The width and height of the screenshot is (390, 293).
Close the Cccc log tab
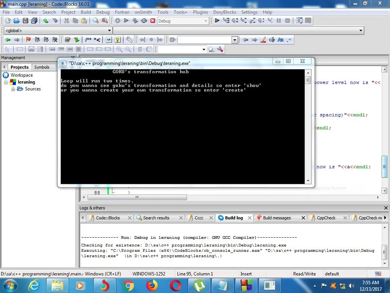[x=211, y=218]
